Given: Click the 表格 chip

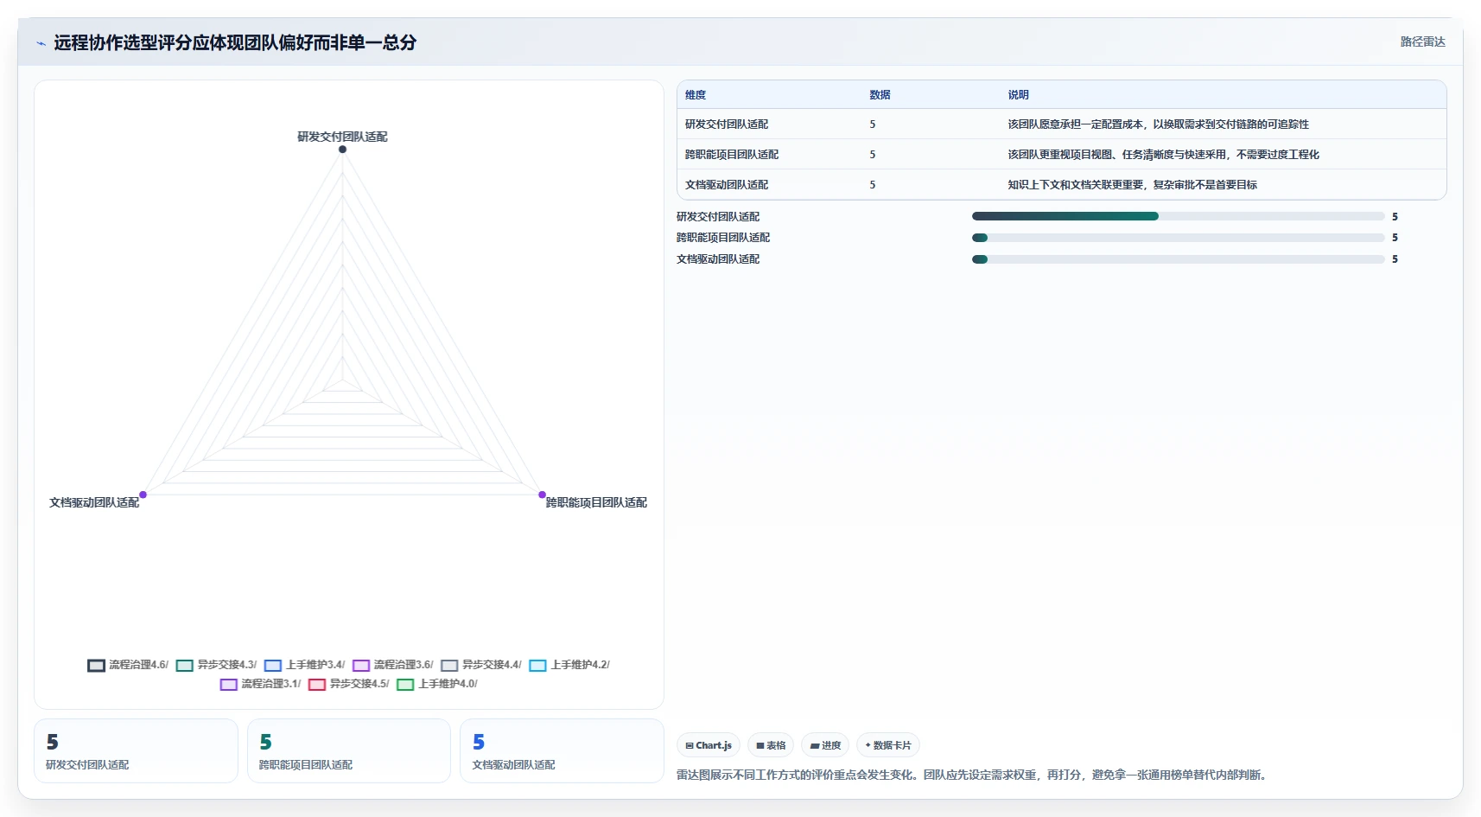Looking at the screenshot, I should click(771, 745).
